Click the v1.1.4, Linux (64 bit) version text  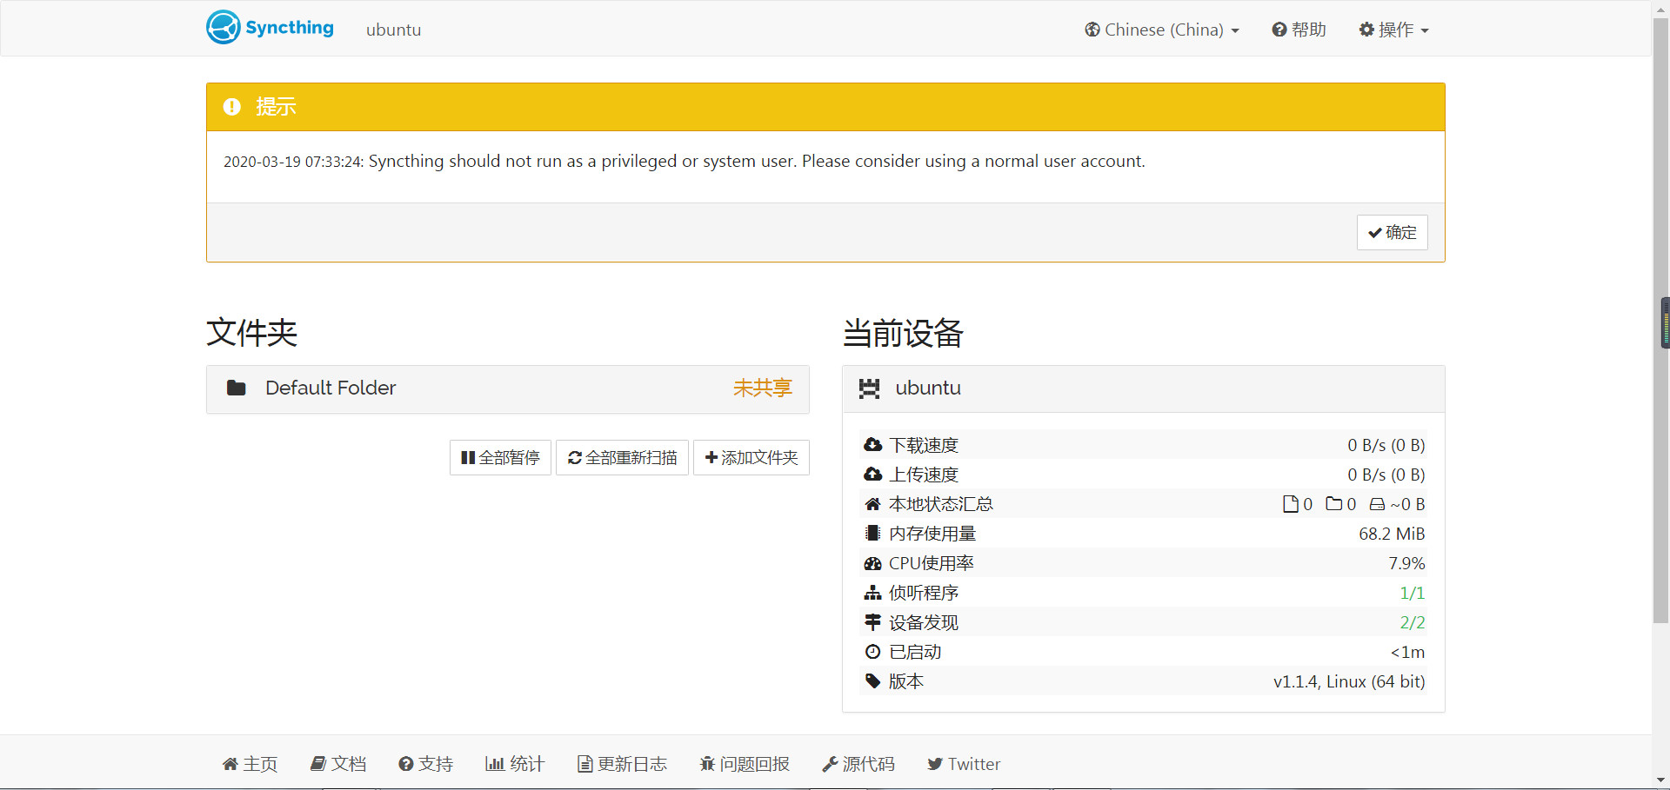pyautogui.click(x=1349, y=681)
